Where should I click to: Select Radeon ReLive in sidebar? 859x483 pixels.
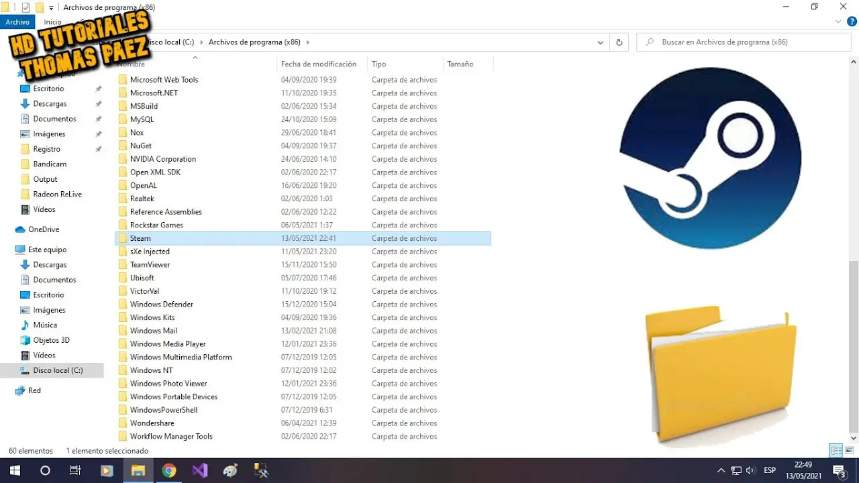tap(57, 194)
